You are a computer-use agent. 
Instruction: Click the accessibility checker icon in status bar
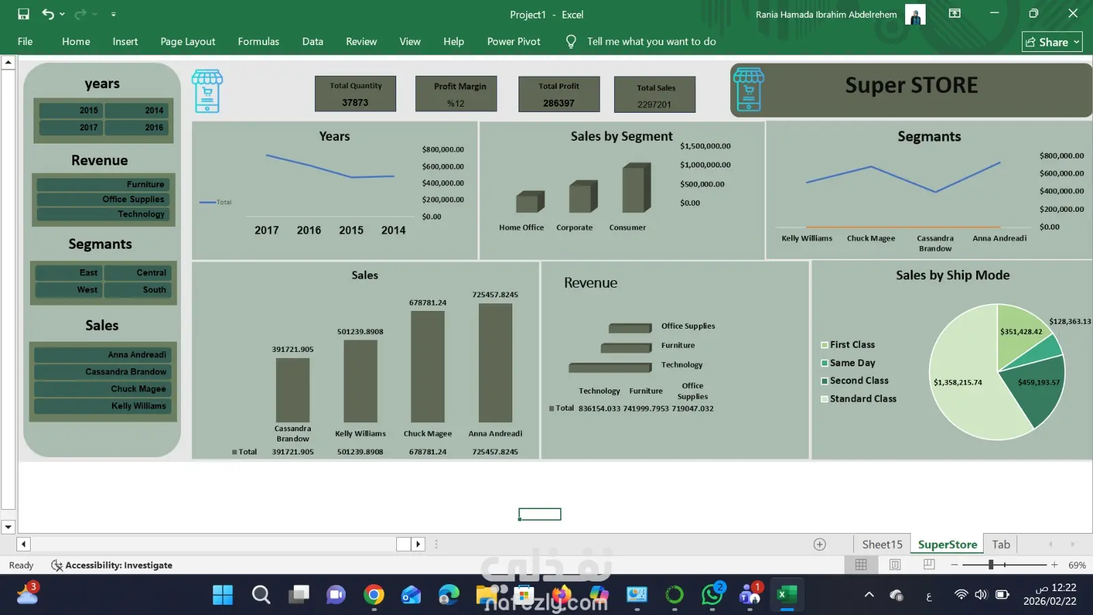click(57, 565)
